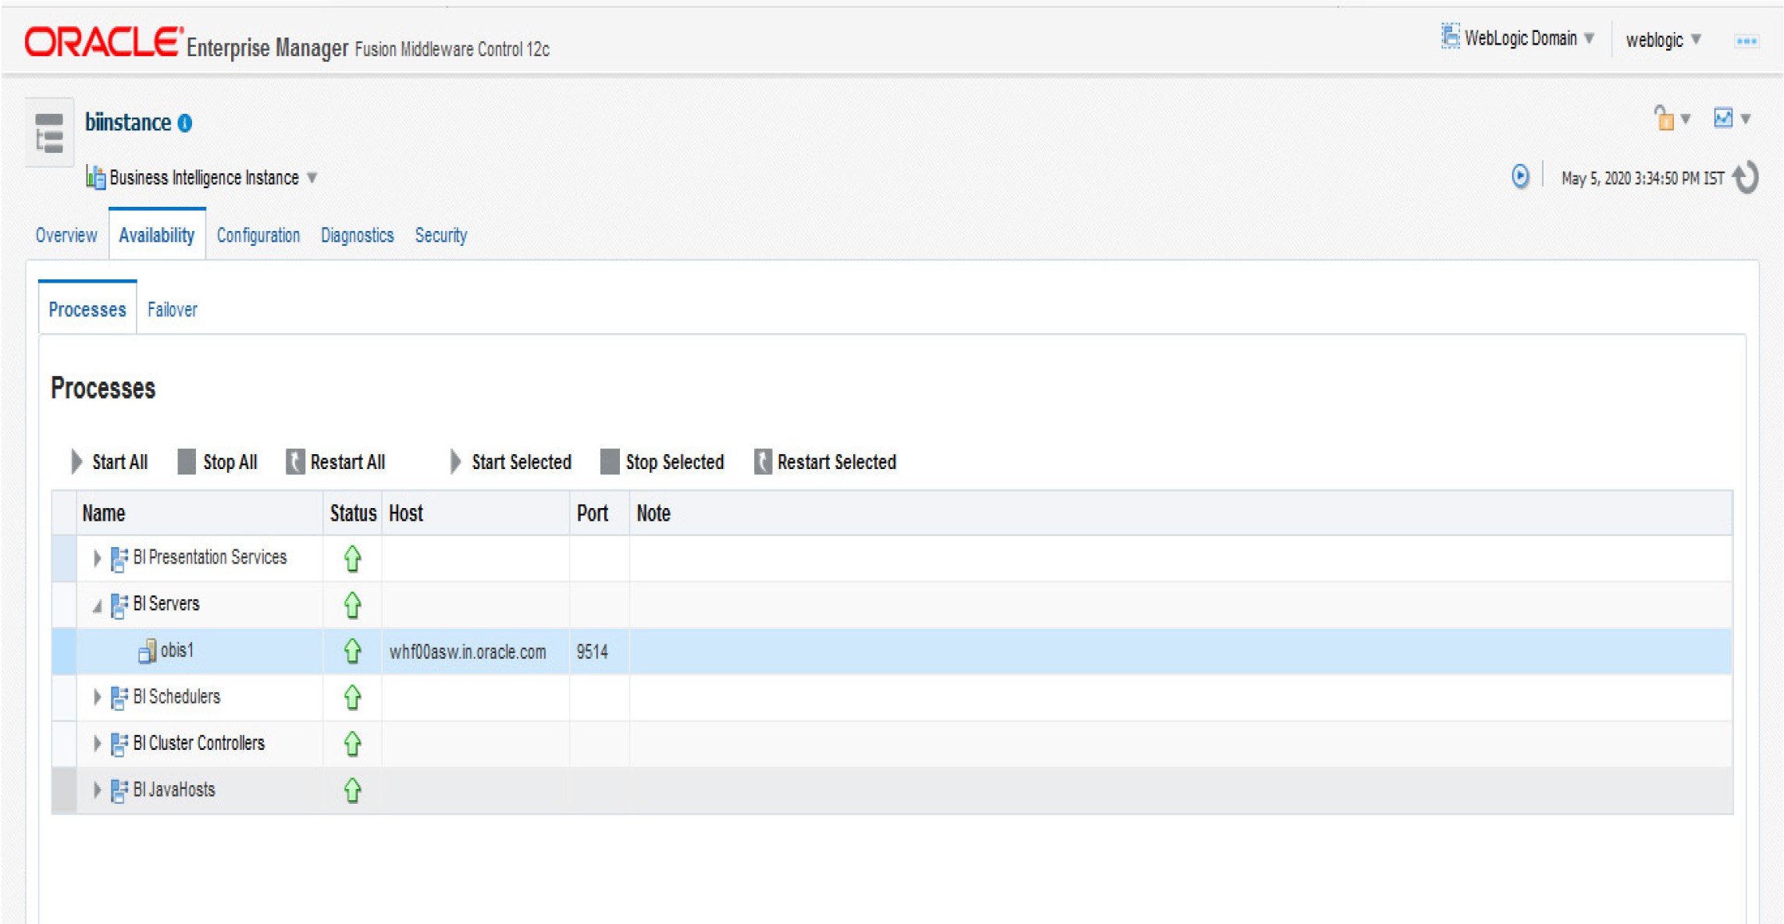Select the obis1 row
The image size is (1784, 924).
click(892, 651)
